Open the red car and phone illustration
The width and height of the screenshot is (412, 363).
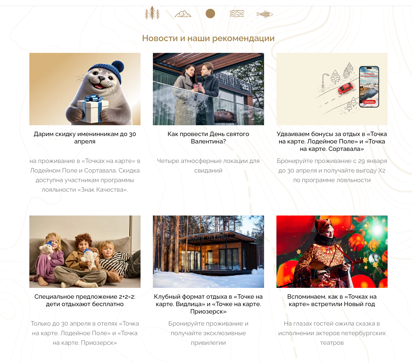tap(332, 89)
